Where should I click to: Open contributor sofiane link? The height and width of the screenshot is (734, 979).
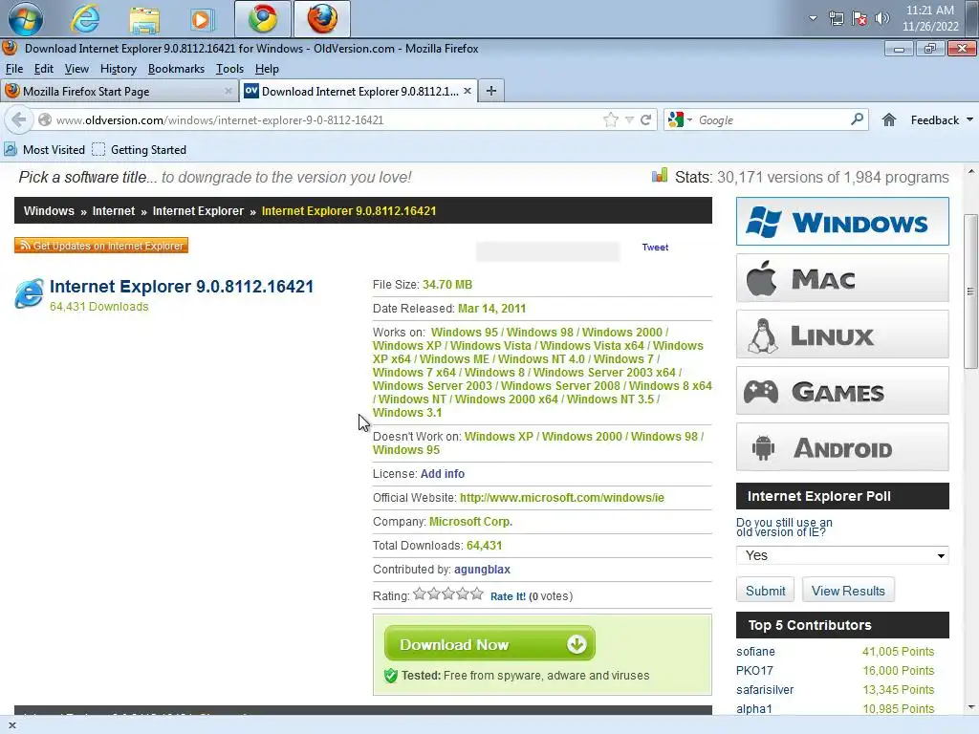click(755, 651)
